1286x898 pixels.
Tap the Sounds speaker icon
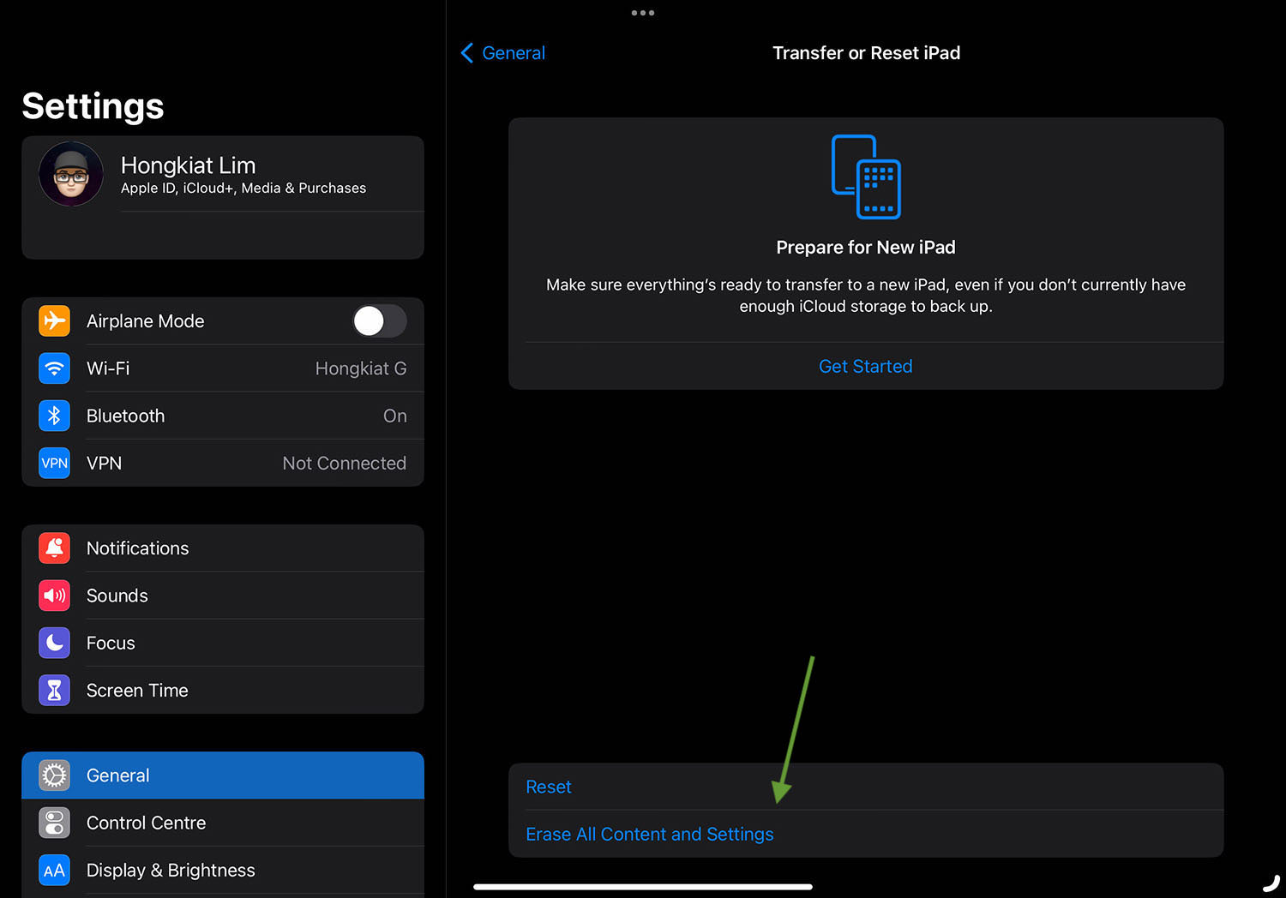[54, 596]
